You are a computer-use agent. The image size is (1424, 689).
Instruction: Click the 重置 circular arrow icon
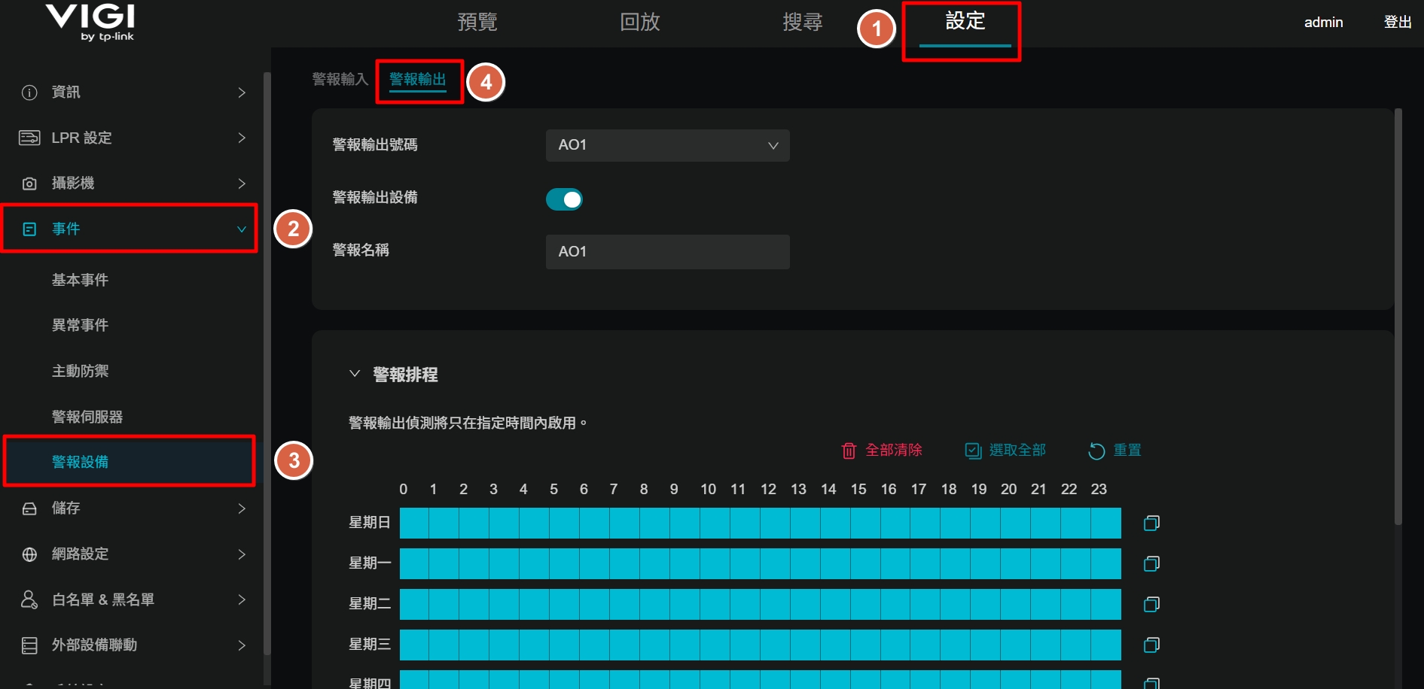(1096, 451)
